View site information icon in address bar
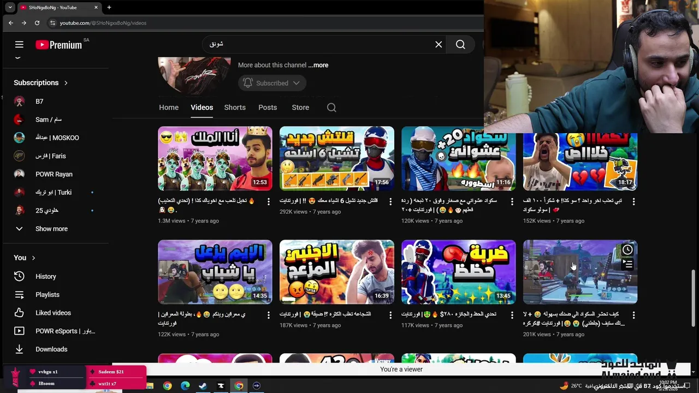 52,23
